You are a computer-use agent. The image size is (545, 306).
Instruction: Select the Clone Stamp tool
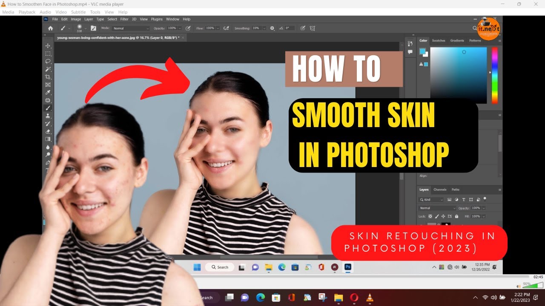pyautogui.click(x=48, y=116)
